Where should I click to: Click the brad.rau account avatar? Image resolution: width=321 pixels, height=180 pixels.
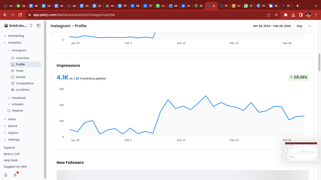(6, 25)
